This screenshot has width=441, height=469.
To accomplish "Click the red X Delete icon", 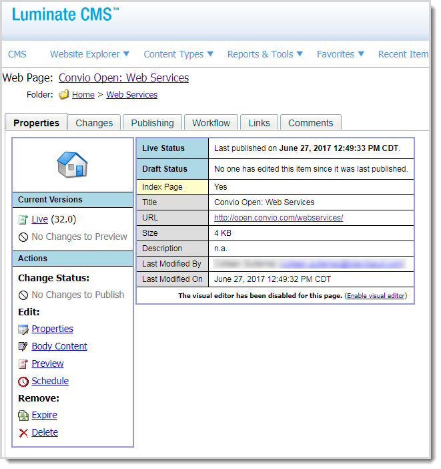I will coord(23,433).
